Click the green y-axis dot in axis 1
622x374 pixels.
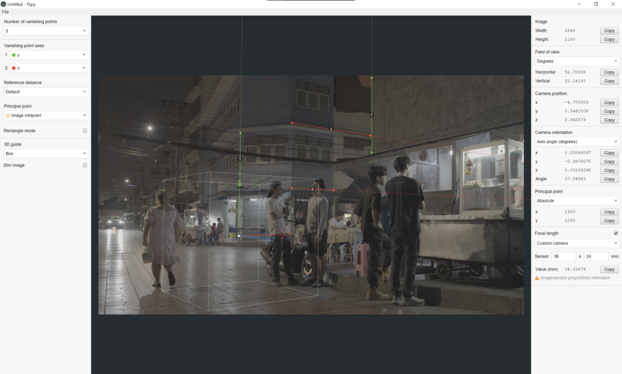[13, 55]
